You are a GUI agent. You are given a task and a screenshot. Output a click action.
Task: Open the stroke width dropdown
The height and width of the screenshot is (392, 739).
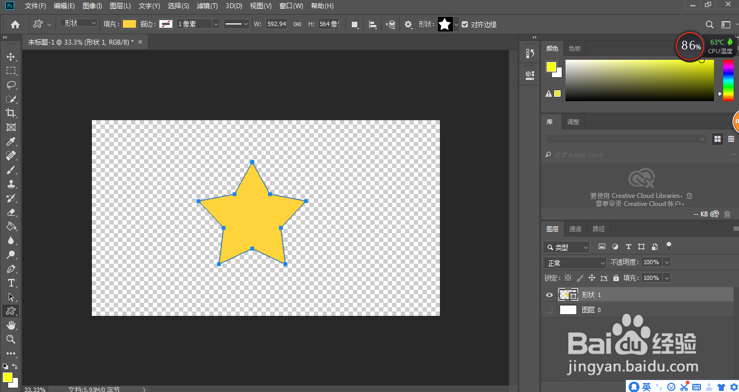(216, 24)
